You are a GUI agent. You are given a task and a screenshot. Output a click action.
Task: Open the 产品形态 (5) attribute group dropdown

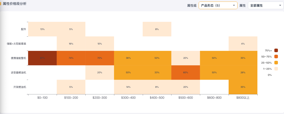point(218,5)
